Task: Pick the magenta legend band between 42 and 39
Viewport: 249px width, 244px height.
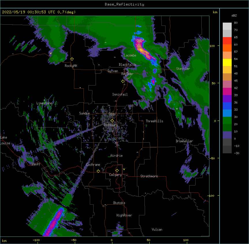Action: pos(227,92)
